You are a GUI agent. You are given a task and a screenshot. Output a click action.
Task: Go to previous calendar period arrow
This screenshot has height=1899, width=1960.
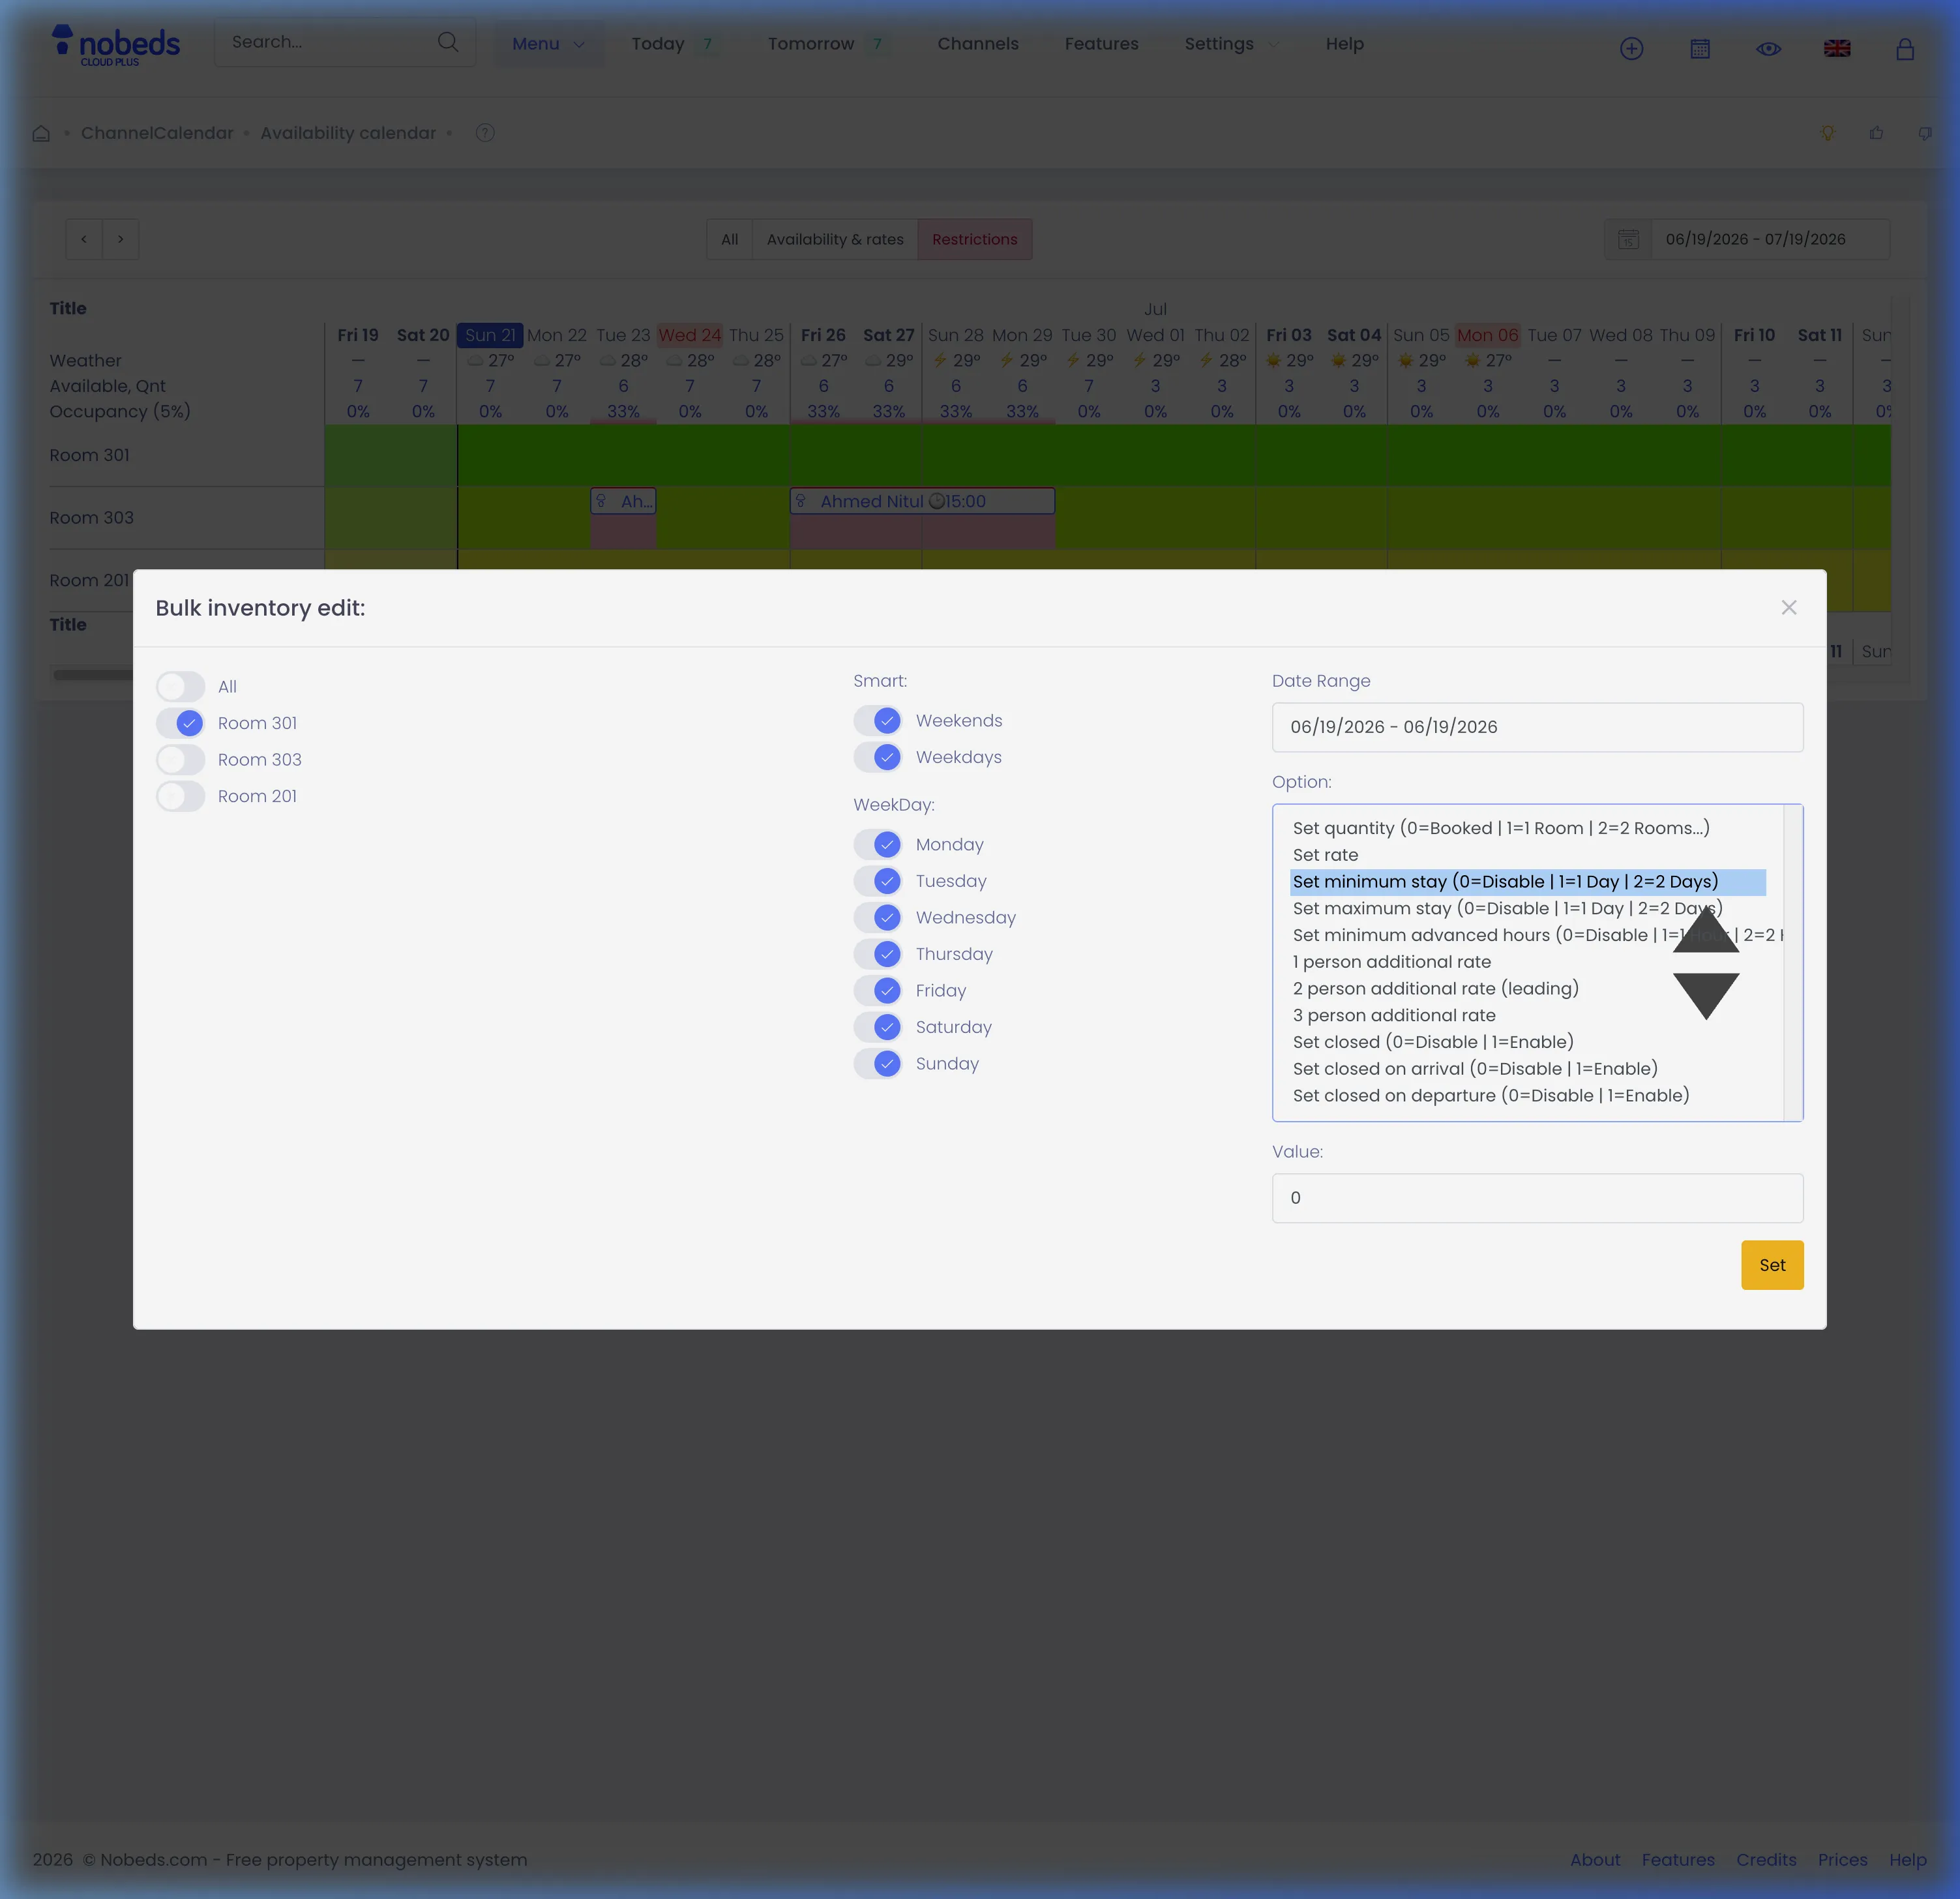pos(84,239)
